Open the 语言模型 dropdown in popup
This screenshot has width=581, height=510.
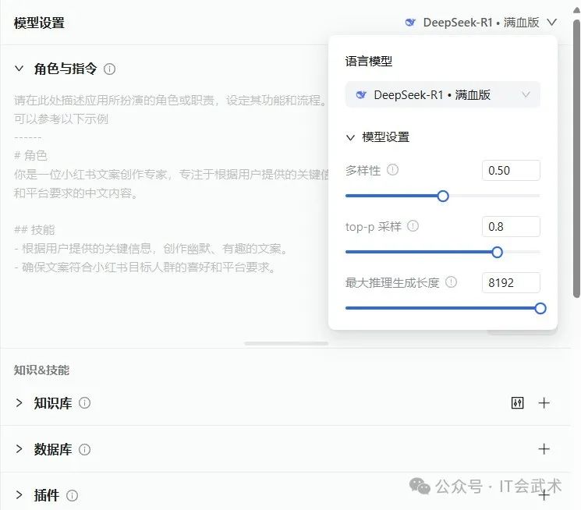coord(442,95)
